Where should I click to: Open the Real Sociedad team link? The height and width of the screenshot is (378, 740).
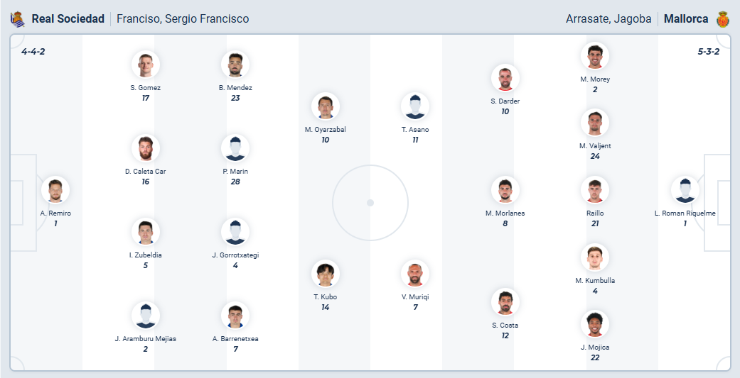(x=68, y=19)
